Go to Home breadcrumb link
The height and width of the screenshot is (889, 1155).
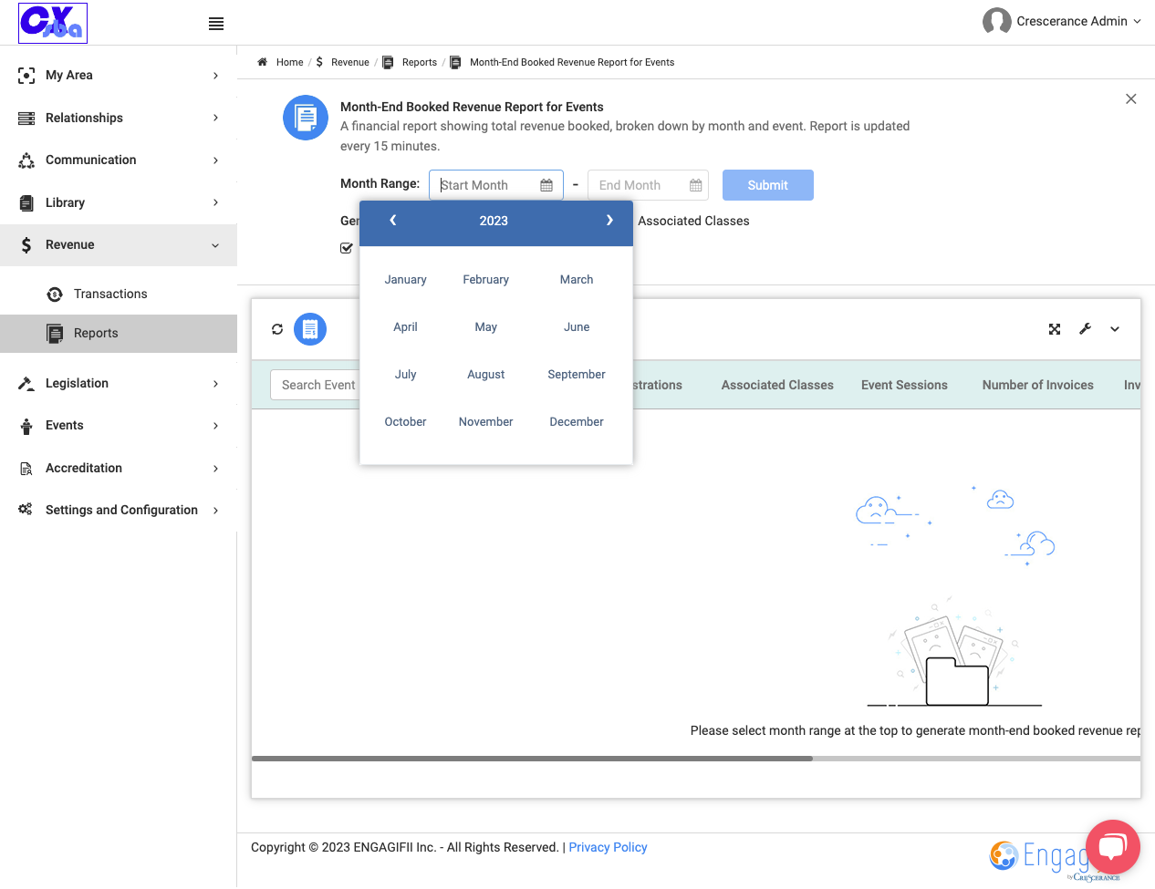click(289, 63)
